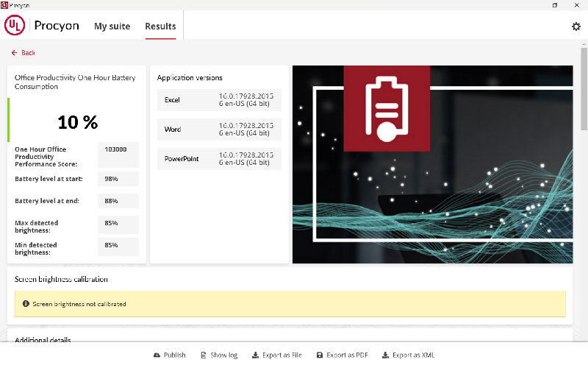588x368 pixels.
Task: Click the Additional details heading
Action: tap(43, 339)
